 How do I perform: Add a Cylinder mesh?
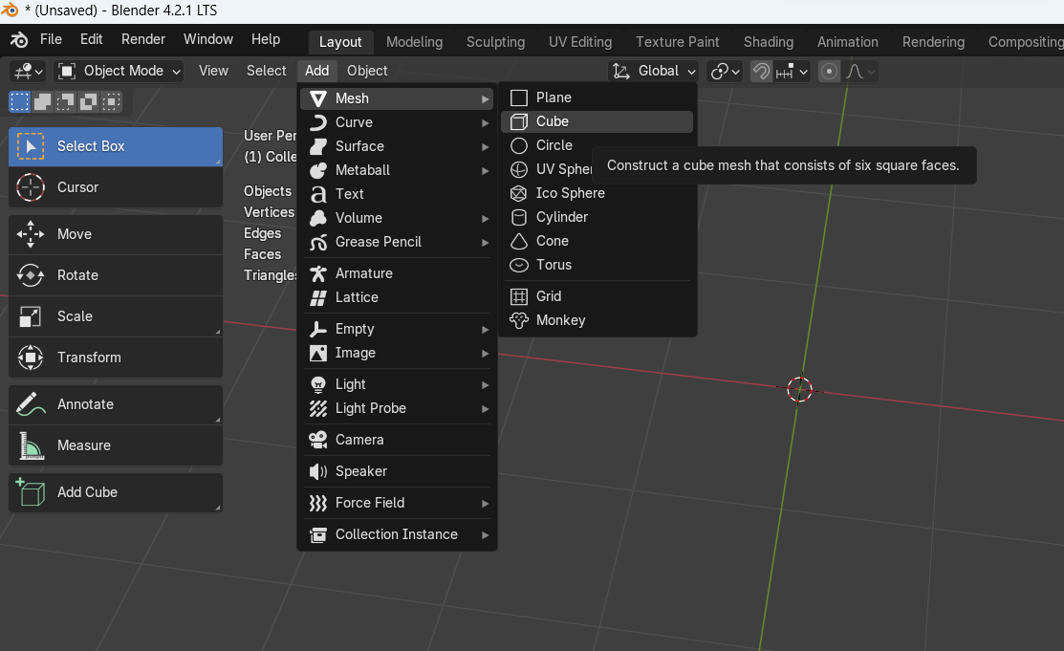[x=597, y=217]
